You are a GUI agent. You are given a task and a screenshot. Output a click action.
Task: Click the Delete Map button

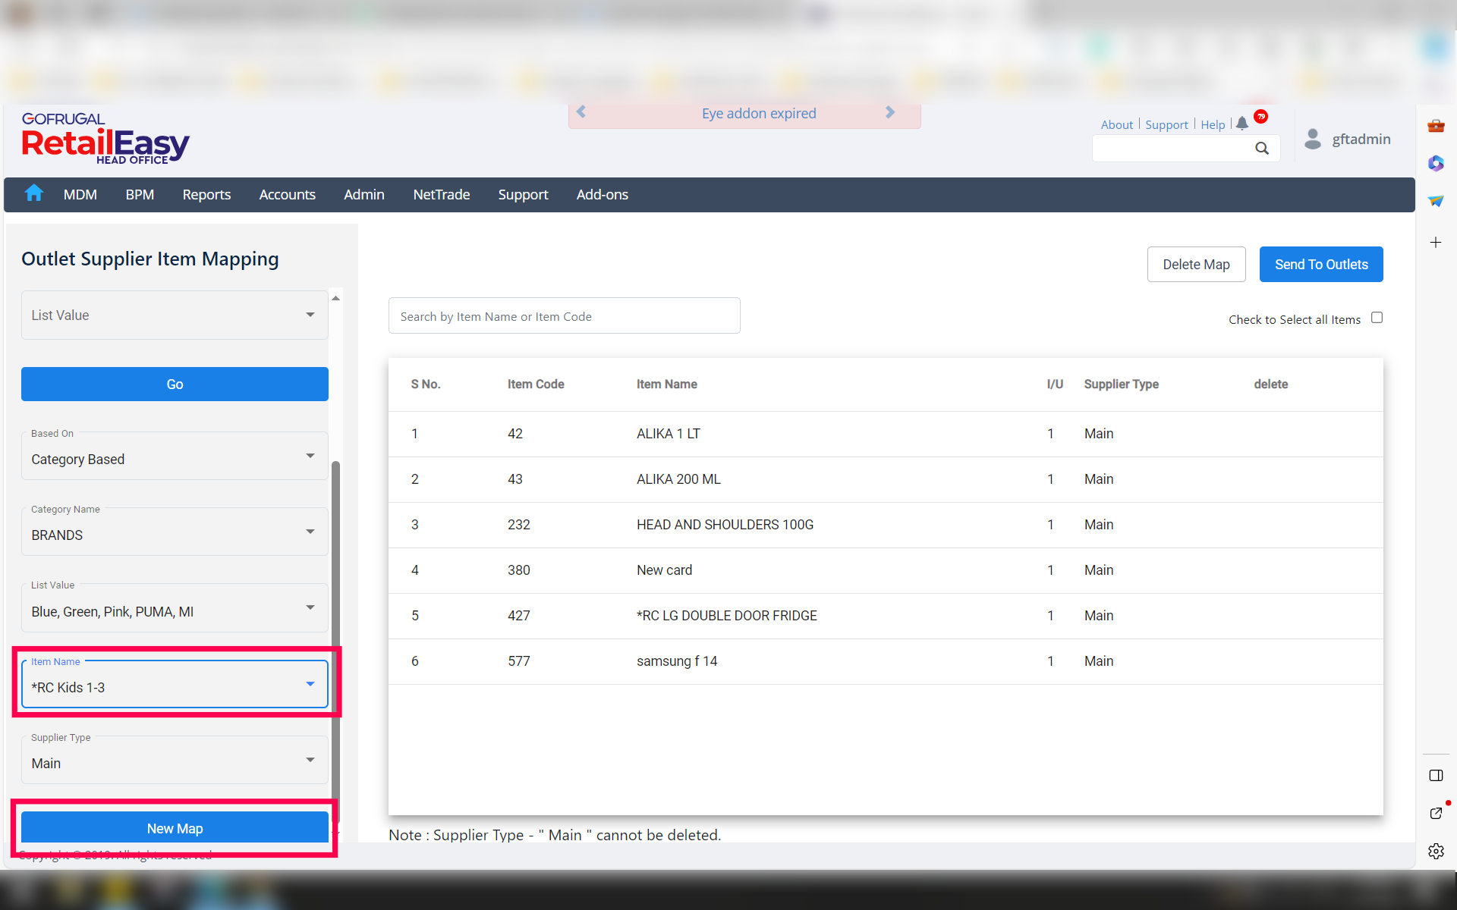pos(1196,264)
